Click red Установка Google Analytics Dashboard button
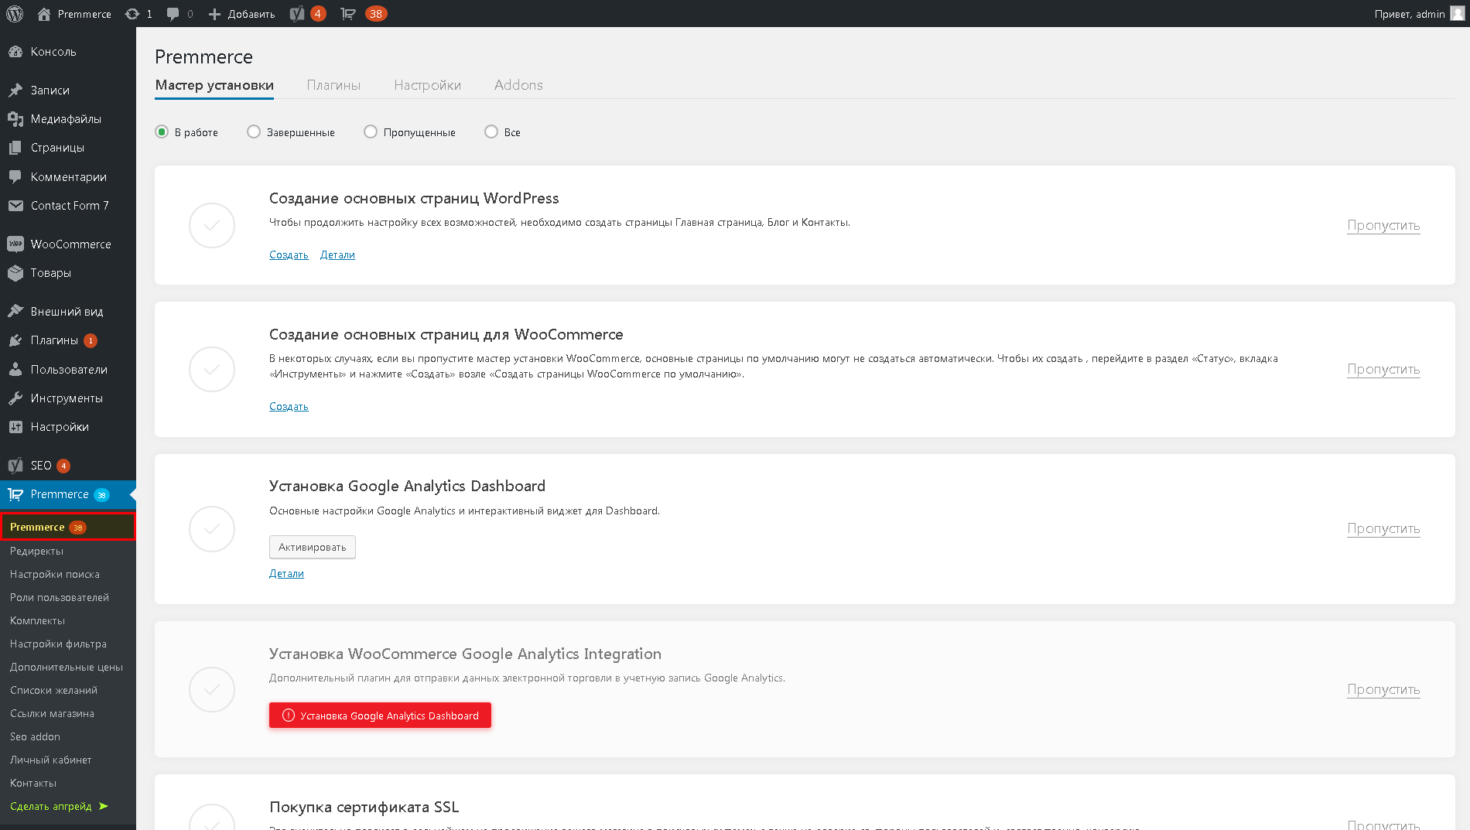The width and height of the screenshot is (1470, 830). click(x=380, y=716)
